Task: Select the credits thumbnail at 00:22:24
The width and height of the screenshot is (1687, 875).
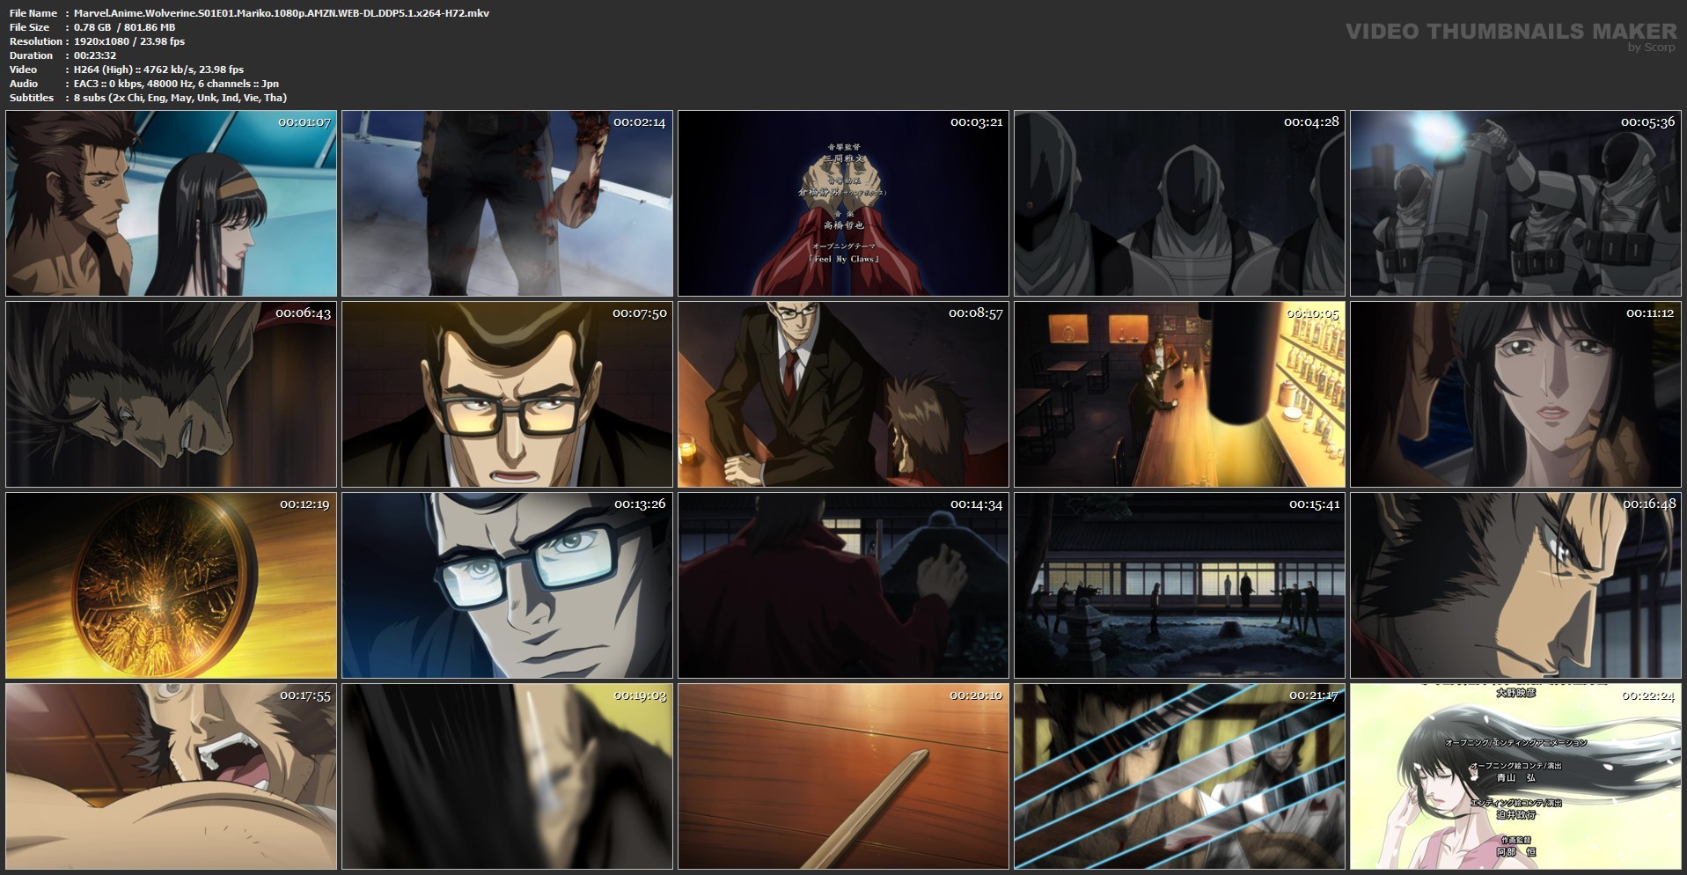Action: point(1516,776)
